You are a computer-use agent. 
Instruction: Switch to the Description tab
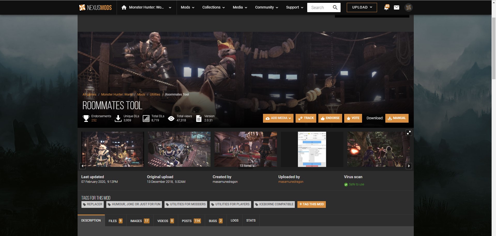click(x=91, y=221)
